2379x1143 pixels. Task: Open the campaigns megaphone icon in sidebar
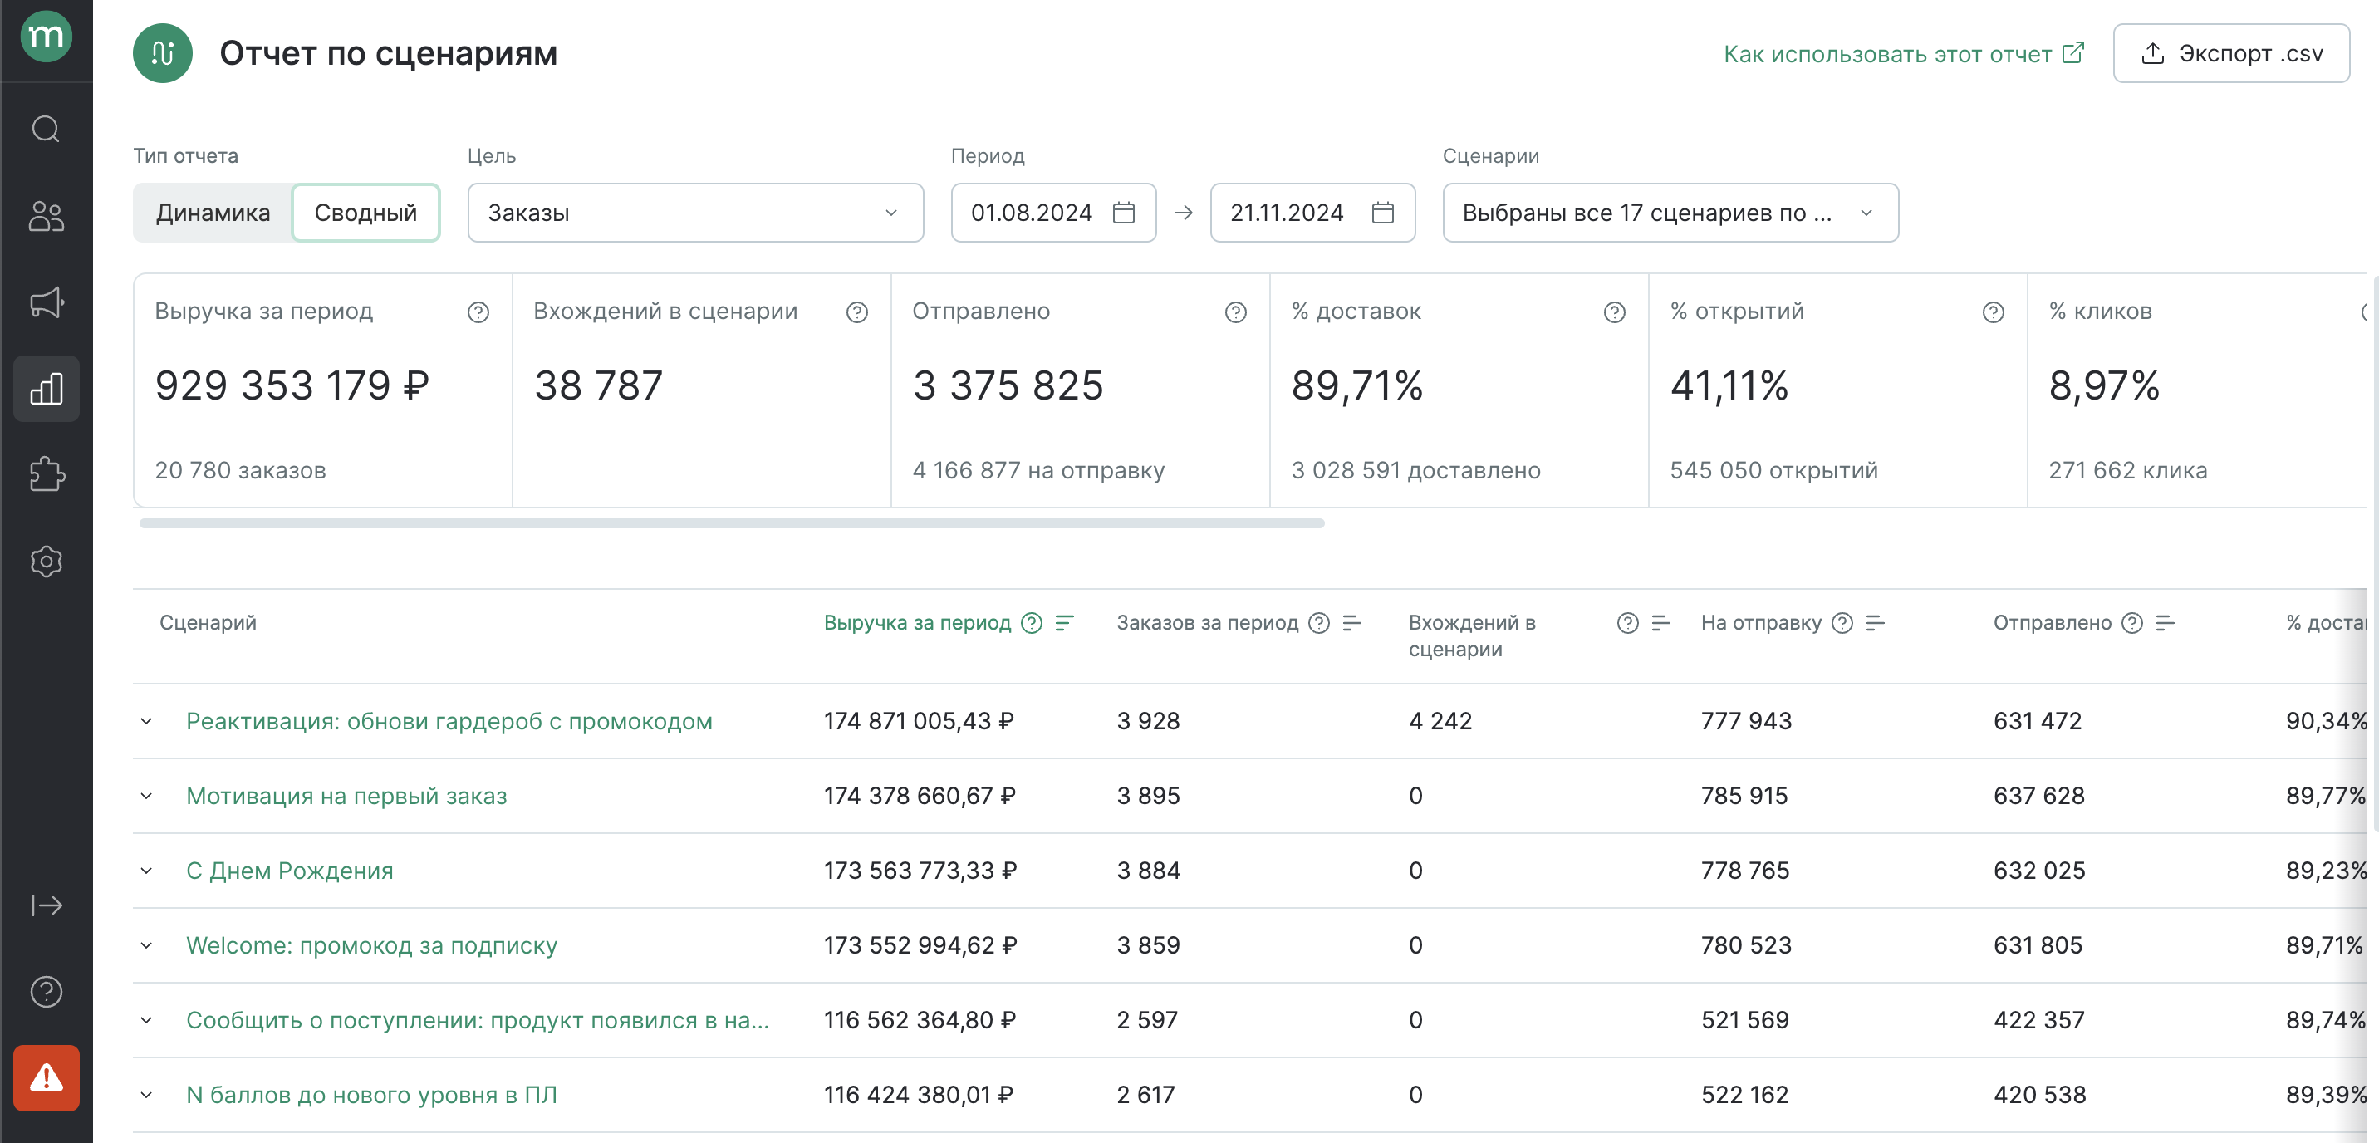click(x=47, y=302)
